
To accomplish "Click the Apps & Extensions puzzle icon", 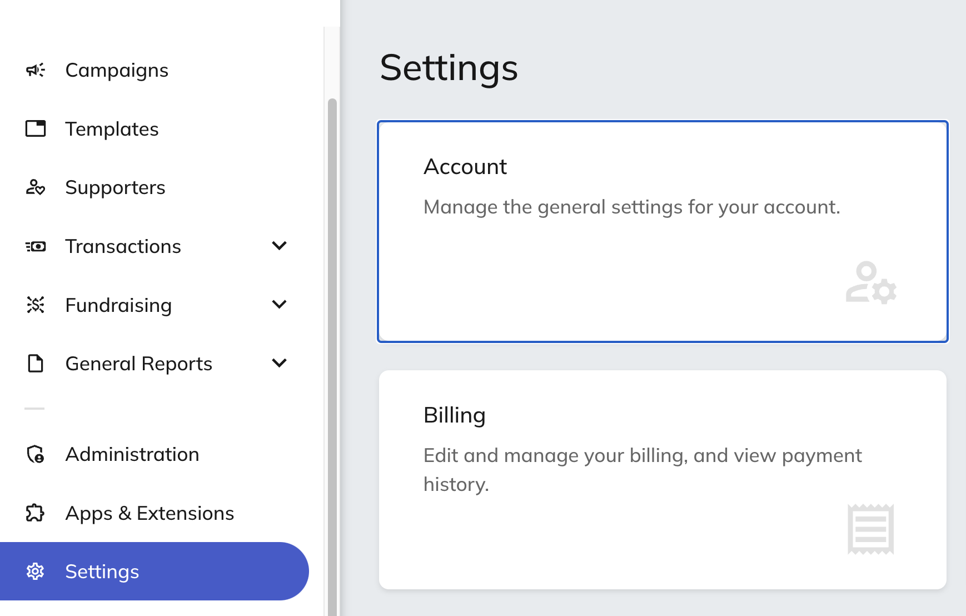I will pos(35,513).
